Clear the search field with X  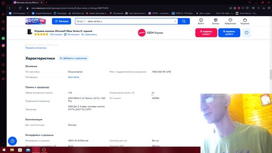coord(175,21)
